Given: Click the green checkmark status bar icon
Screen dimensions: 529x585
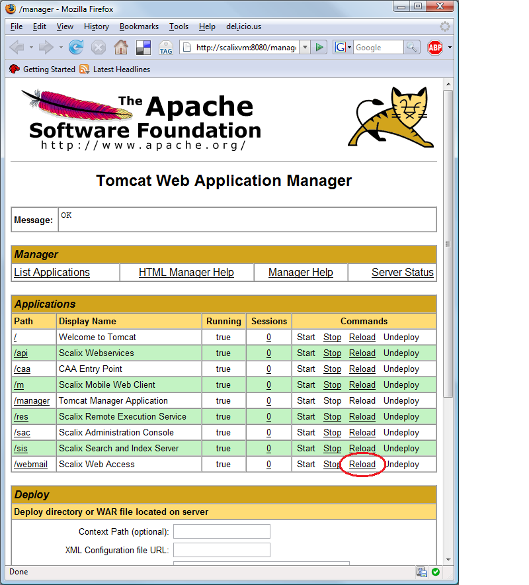Looking at the screenshot, I should (x=436, y=572).
